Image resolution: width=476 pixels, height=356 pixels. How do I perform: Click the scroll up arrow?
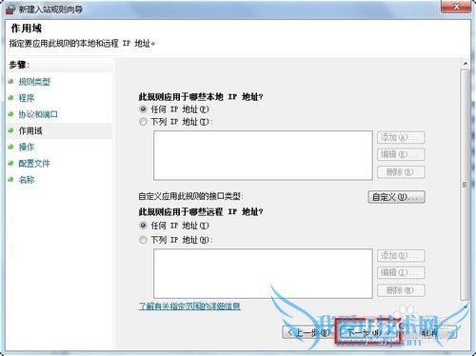tap(466, 64)
